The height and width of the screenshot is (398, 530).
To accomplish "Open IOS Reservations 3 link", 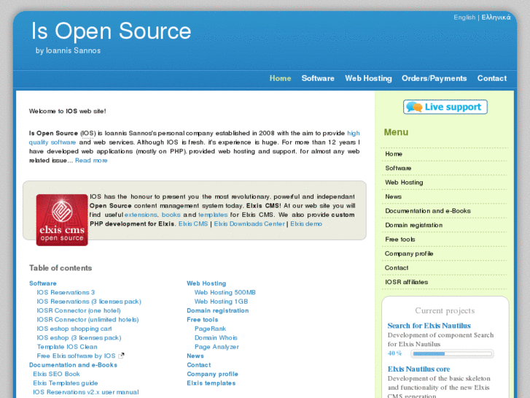I will pos(66,292).
